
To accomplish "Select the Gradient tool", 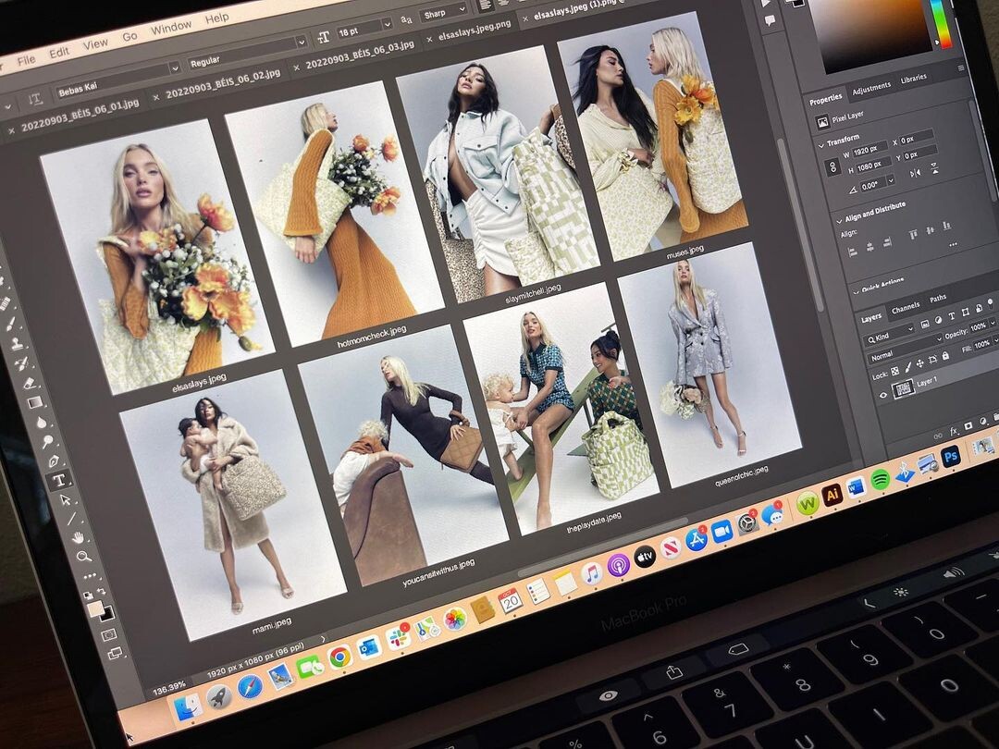I will [x=34, y=402].
